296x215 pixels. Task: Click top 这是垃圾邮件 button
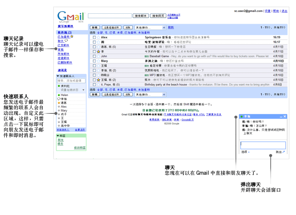(112, 27)
